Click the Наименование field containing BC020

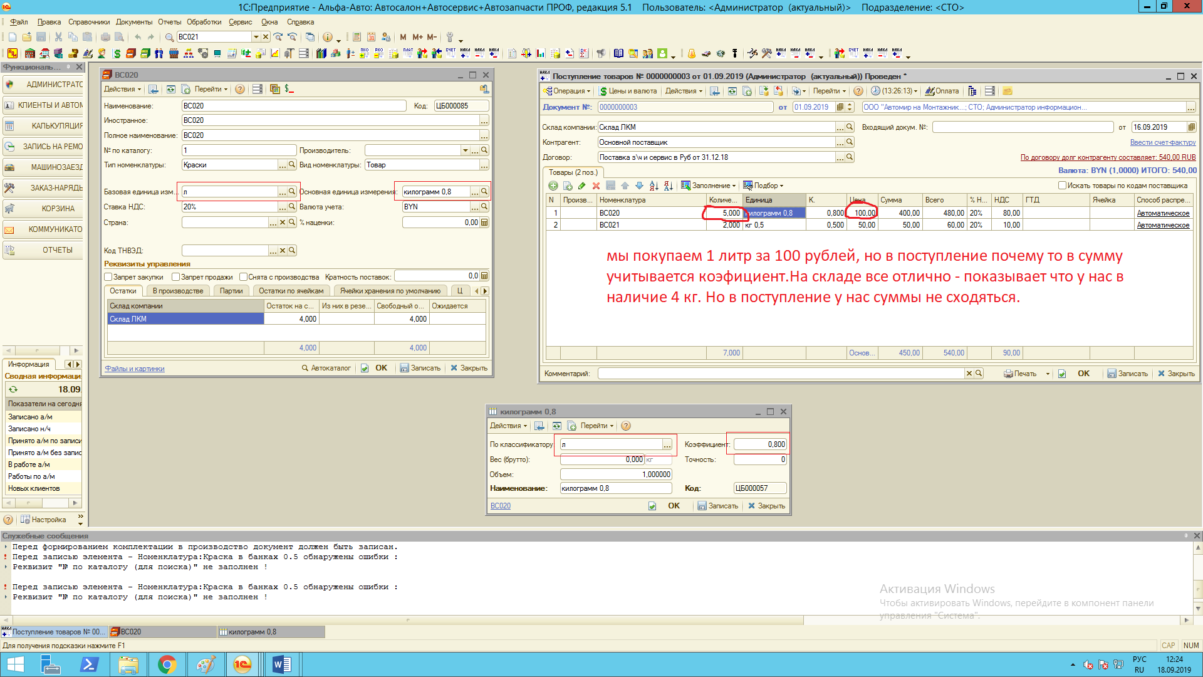point(294,106)
